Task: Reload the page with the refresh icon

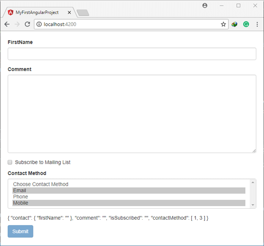Action: click(27, 24)
